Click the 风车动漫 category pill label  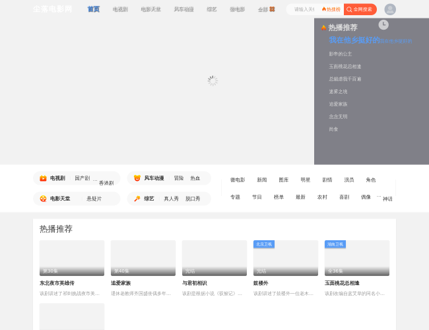154,178
